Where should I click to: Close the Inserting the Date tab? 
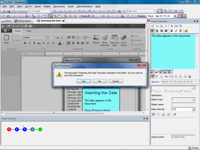63,21
